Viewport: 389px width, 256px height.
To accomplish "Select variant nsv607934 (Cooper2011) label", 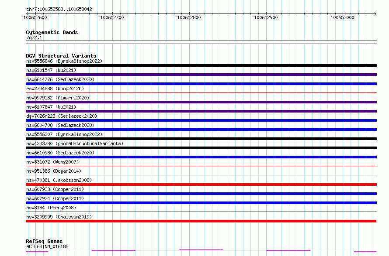I will (x=55, y=198).
